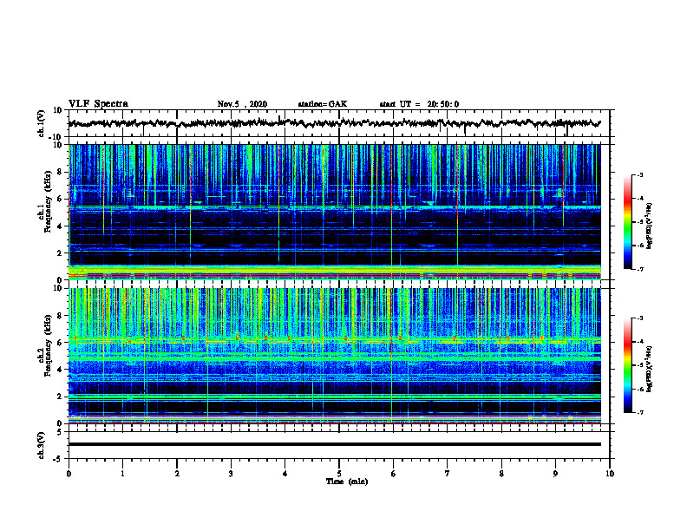Click the "4" kHz tick on ch.2 frequency axis
The height and width of the screenshot is (531, 687).
[x=61, y=370]
